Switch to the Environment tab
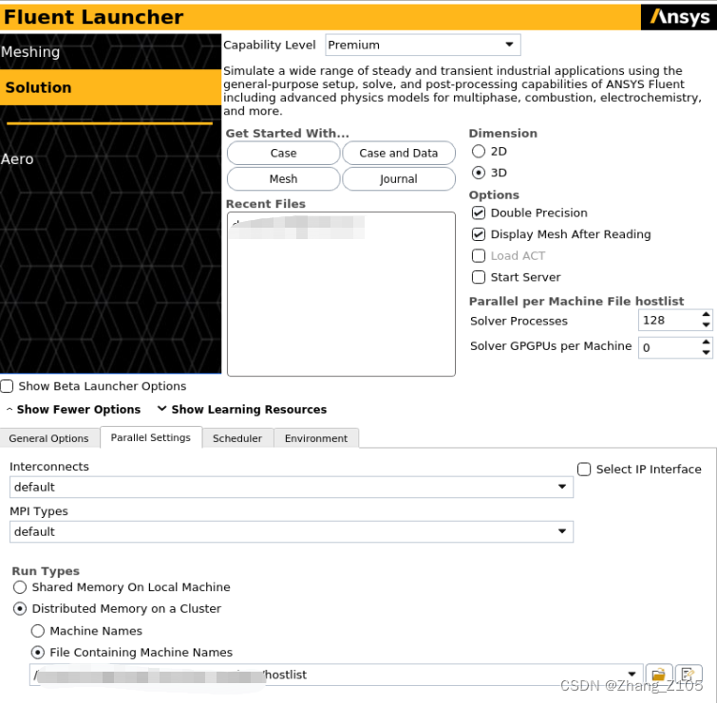717x703 pixels. (x=316, y=438)
